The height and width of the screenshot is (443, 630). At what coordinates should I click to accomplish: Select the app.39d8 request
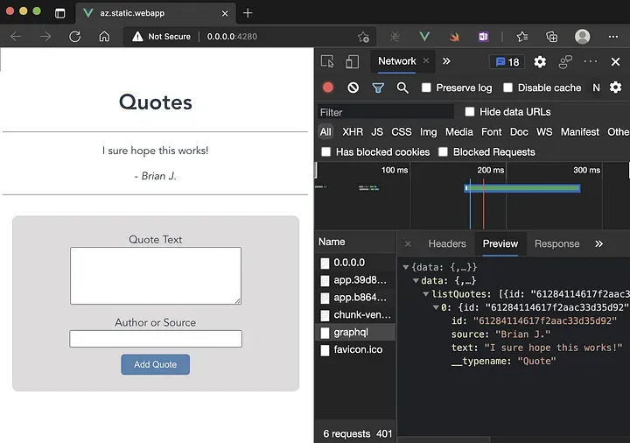(x=355, y=280)
